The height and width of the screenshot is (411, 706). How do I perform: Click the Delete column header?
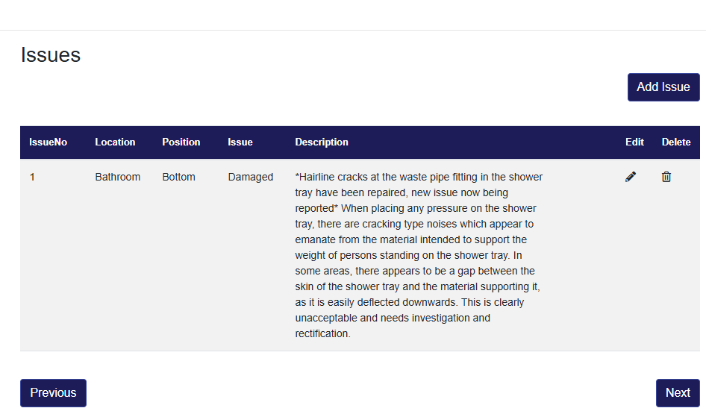[x=676, y=142]
